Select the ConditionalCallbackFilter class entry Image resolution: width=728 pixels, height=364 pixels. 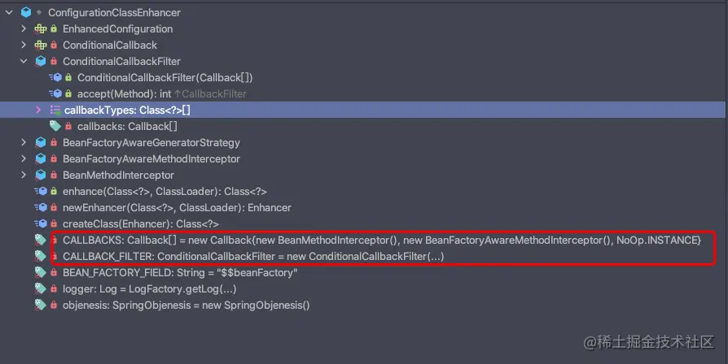[121, 61]
